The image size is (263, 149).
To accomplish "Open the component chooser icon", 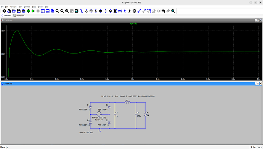I will click(x=115, y=11).
